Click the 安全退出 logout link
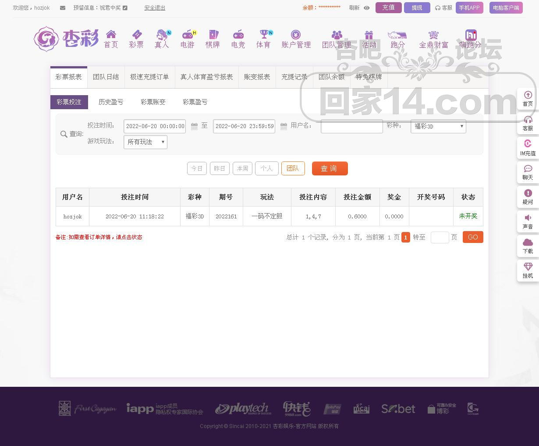 coord(155,8)
